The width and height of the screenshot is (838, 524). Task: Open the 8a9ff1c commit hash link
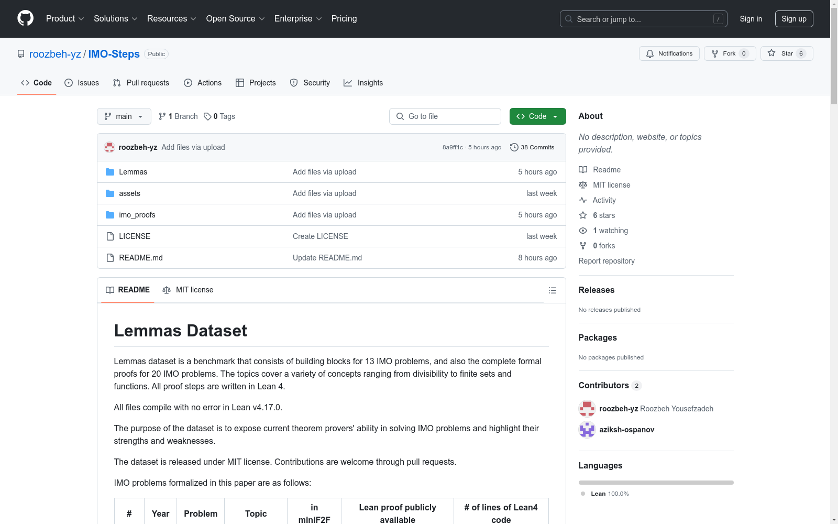click(453, 147)
